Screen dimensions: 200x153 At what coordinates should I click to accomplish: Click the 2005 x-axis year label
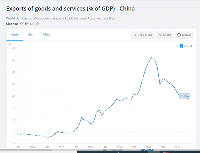[x=148, y=147]
